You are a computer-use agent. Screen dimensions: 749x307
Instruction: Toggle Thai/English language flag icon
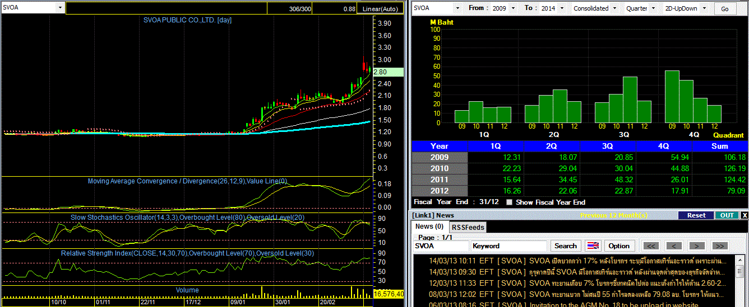[593, 246]
